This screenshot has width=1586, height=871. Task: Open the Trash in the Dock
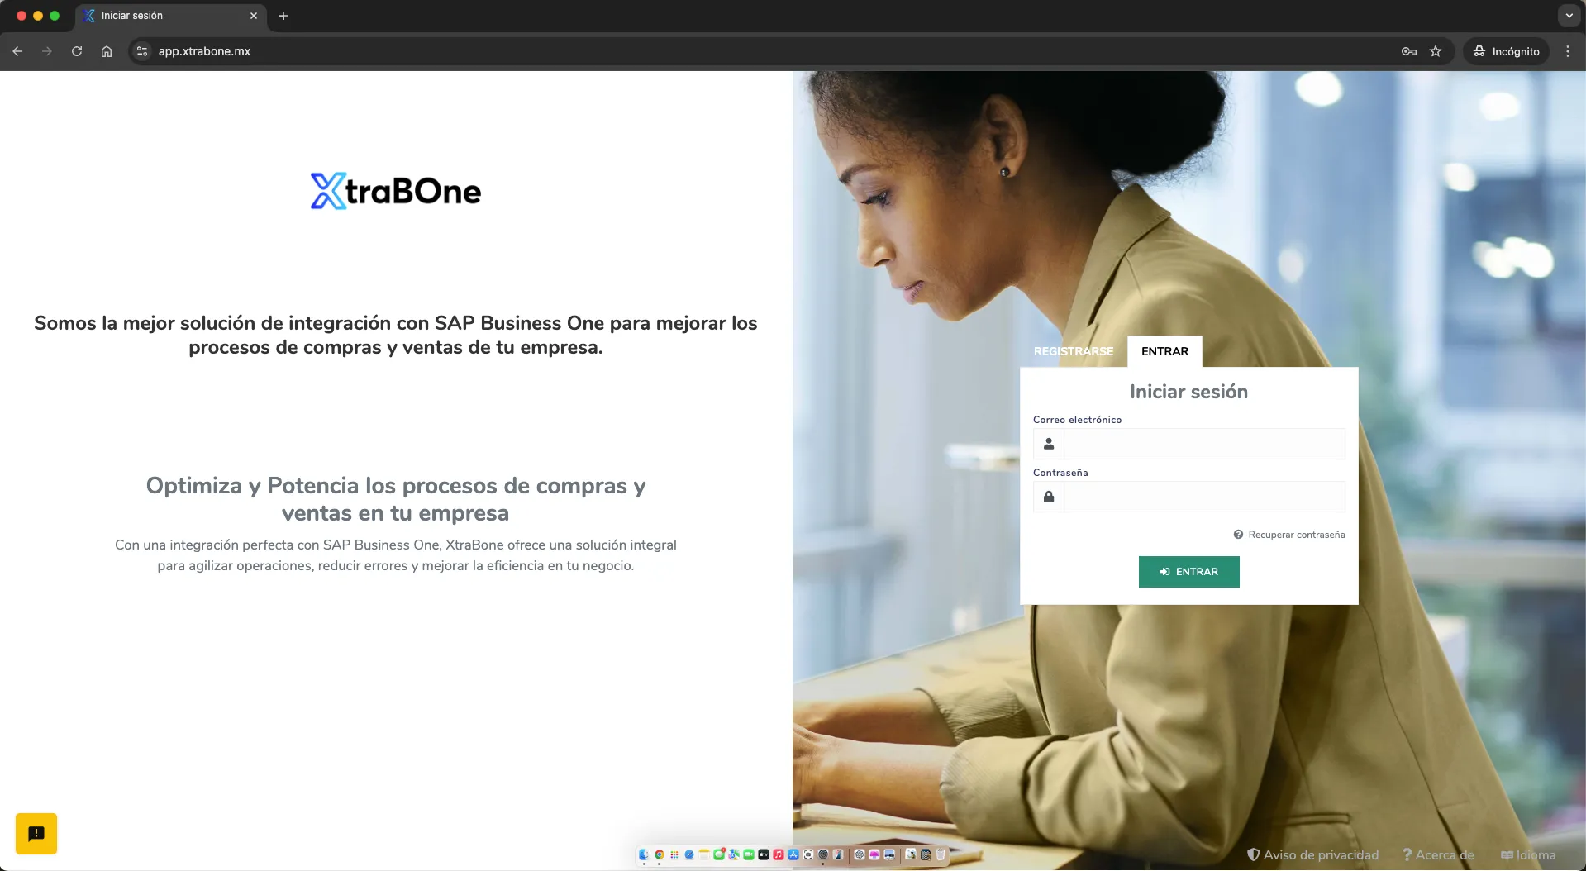[941, 856]
